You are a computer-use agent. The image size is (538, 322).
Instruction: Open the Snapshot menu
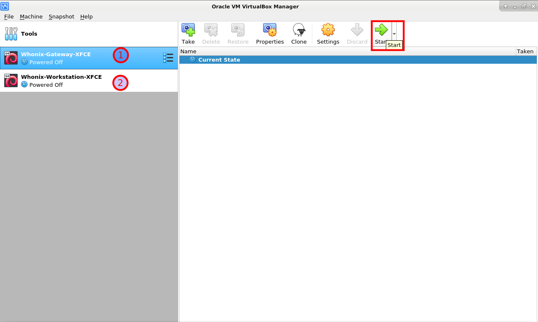tap(61, 16)
